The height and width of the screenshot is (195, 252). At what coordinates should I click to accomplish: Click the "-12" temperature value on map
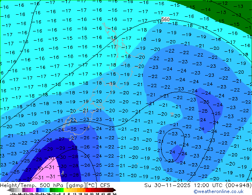coord(223,3)
